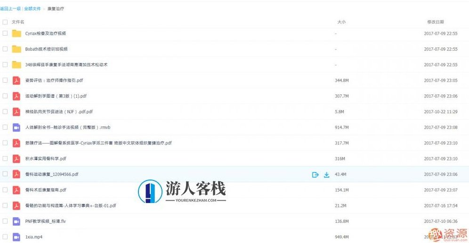469x243 pixels.
Task: Tick checkbox of 积水潭实用骨科学.pdf
Action: pyautogui.click(x=5, y=158)
